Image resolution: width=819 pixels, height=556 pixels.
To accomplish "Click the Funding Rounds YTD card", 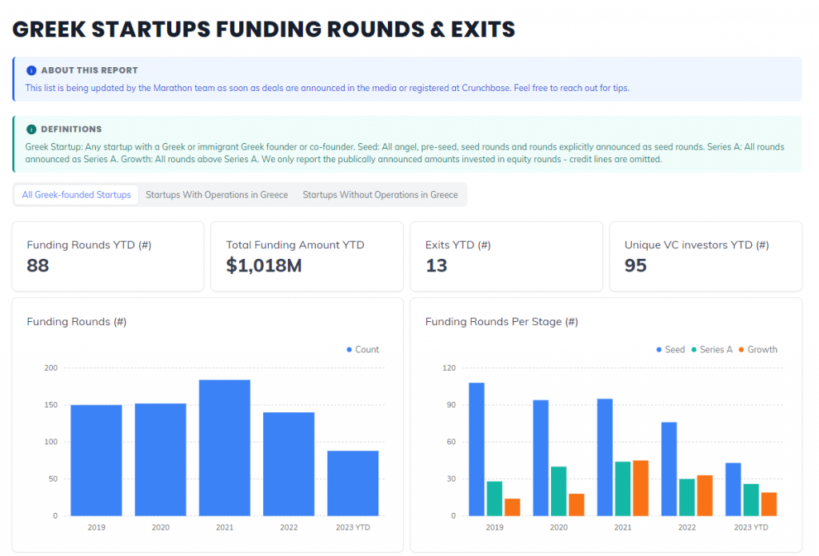I will 108,256.
